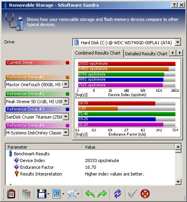
Task: Click the help question mark button
Action: pos(174,5)
